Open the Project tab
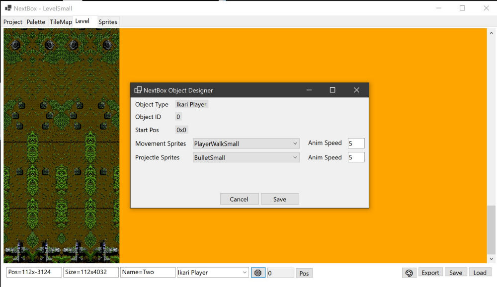Image resolution: width=497 pixels, height=287 pixels. (x=13, y=22)
